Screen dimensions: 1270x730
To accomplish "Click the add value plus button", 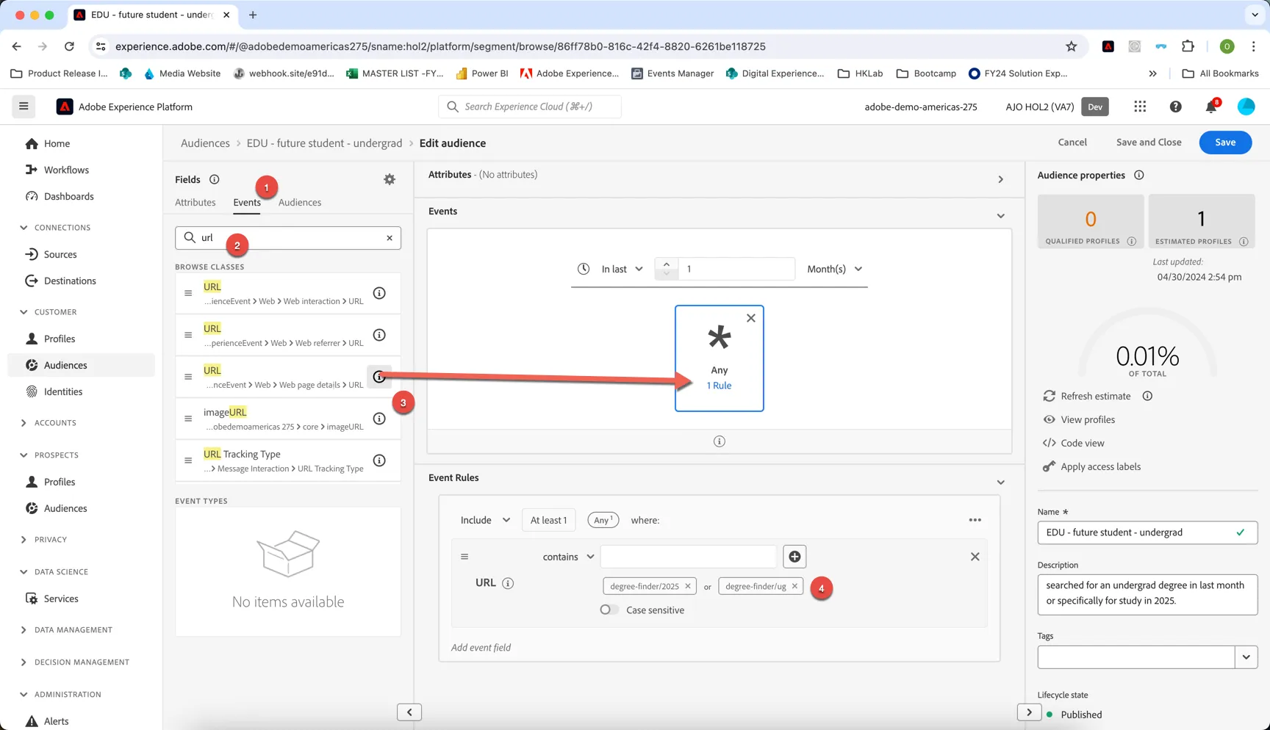I will (x=794, y=557).
